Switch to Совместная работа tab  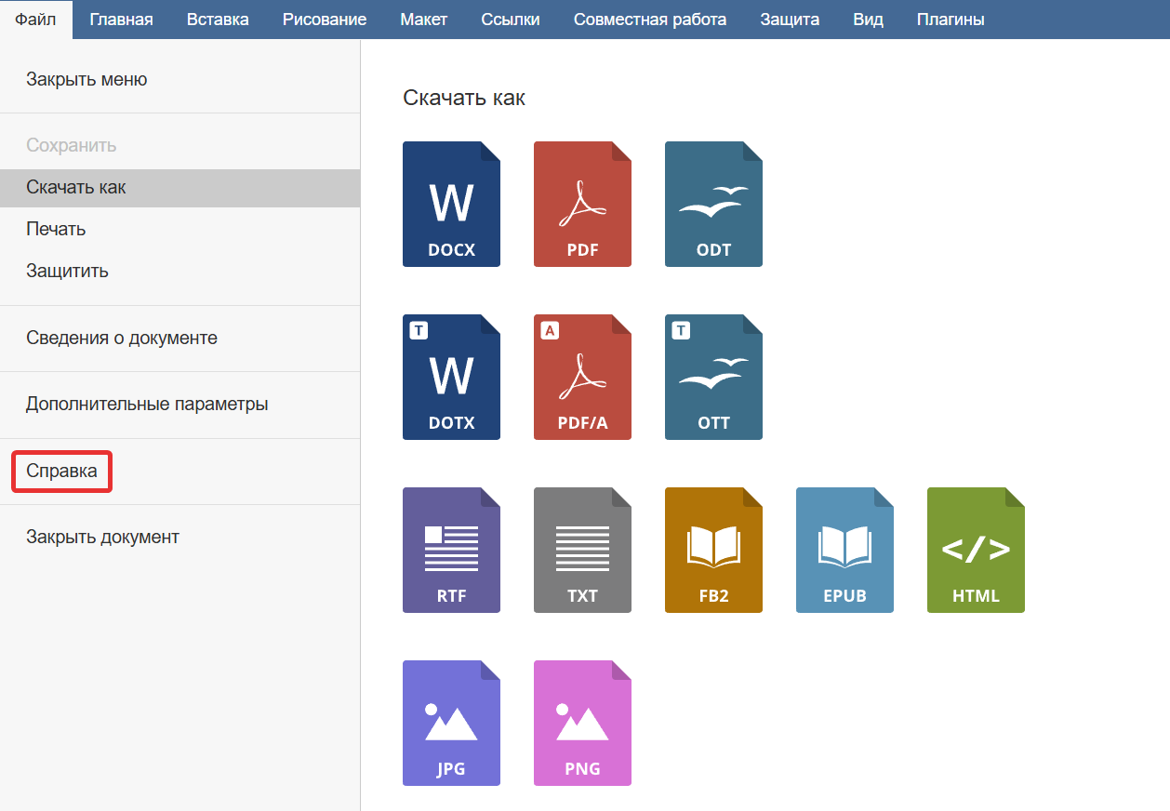[650, 20]
